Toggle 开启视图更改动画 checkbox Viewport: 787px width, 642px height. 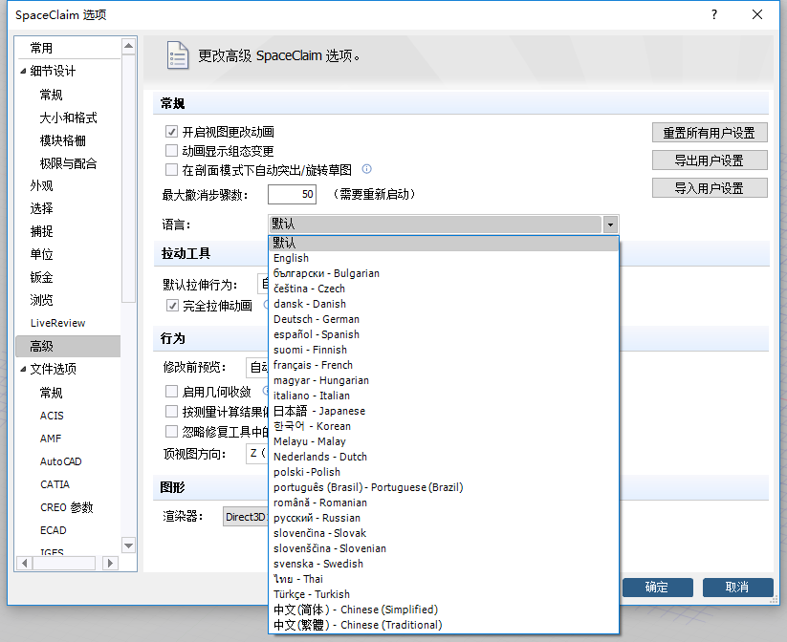coord(172,132)
